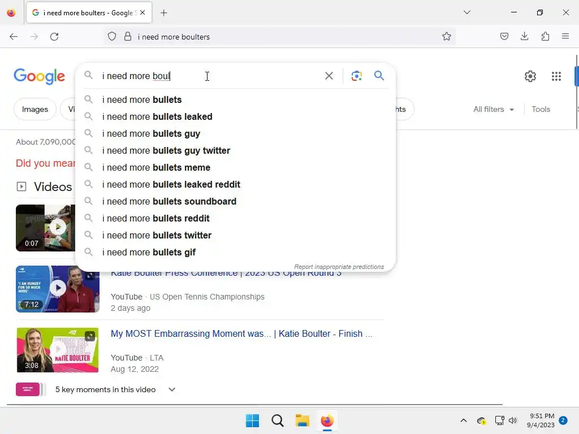The height and width of the screenshot is (434, 579).
Task: Open the Firefox hamburger application menu
Action: pos(565,36)
